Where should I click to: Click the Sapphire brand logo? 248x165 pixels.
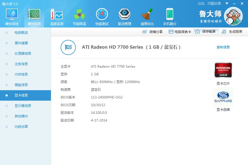[x=223, y=97]
